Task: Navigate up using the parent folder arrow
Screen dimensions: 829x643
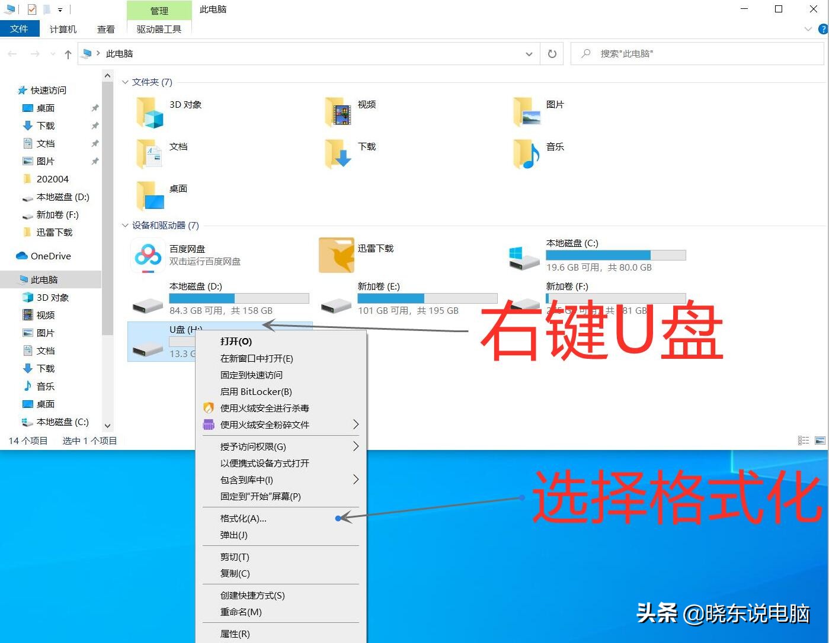Action: pos(68,54)
